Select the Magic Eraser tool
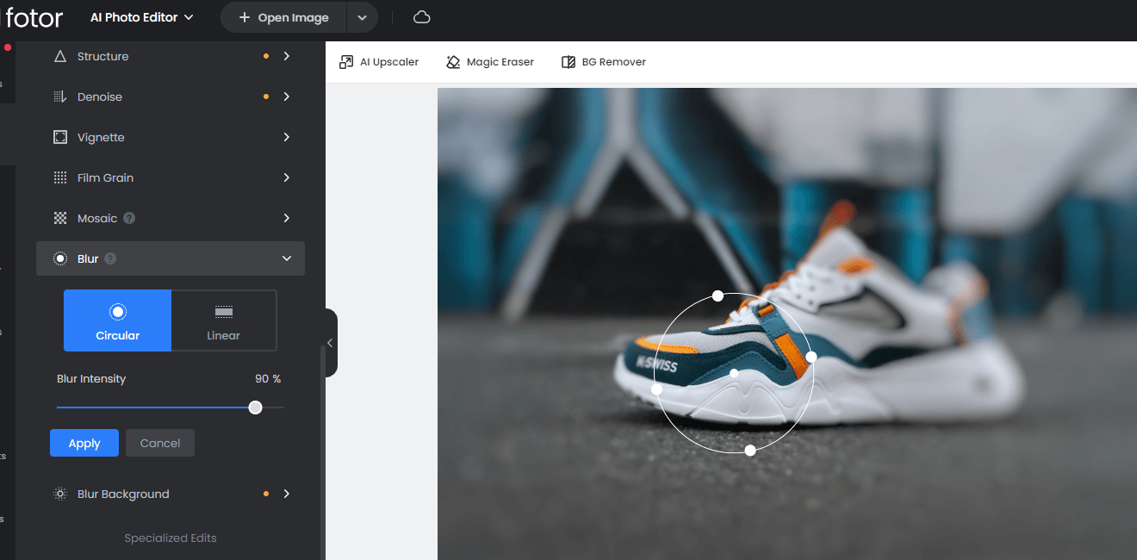1137x560 pixels. point(490,62)
